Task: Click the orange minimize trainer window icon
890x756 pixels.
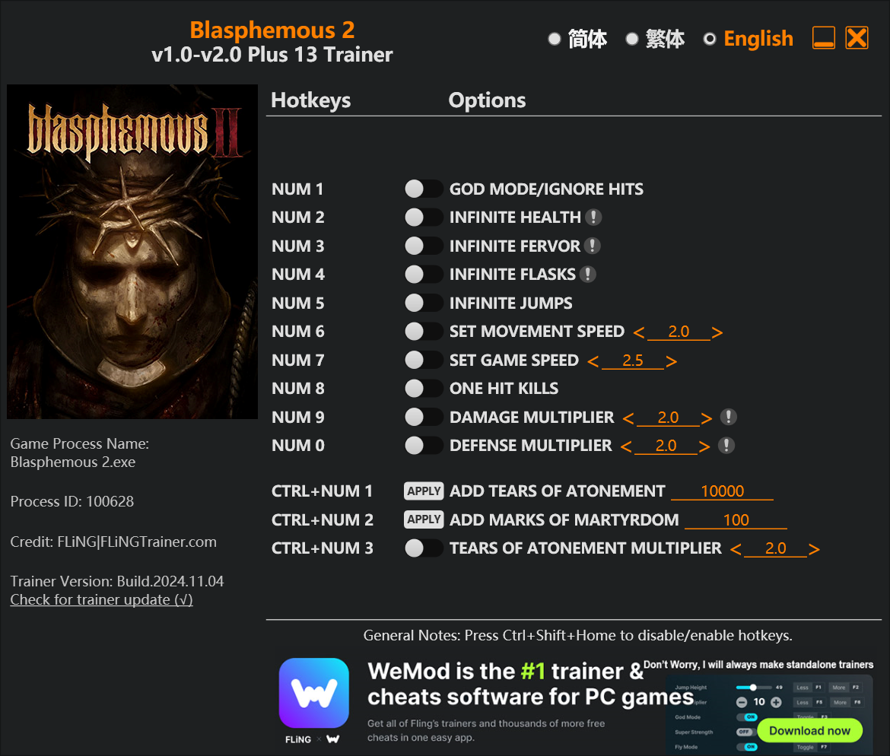Action: tap(824, 38)
